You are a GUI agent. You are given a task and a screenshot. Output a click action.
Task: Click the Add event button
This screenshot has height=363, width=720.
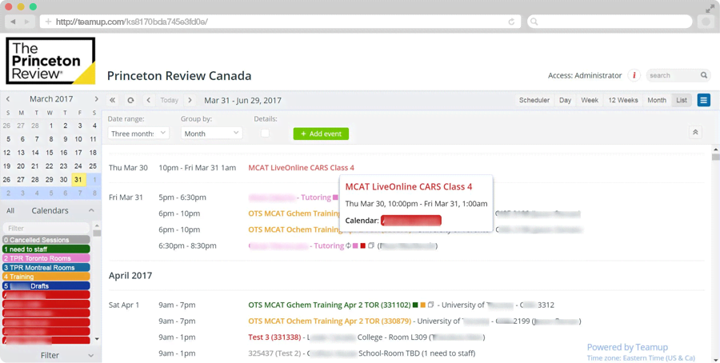(x=321, y=134)
